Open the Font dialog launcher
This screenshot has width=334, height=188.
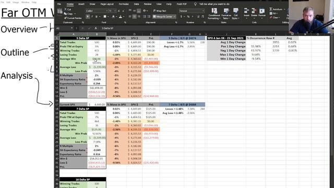click(x=125, y=22)
